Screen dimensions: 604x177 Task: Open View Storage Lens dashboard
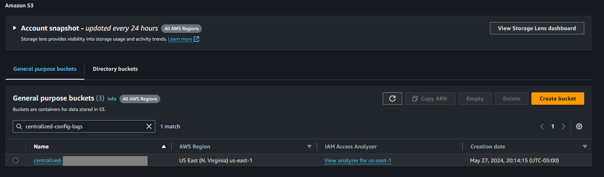pos(537,28)
